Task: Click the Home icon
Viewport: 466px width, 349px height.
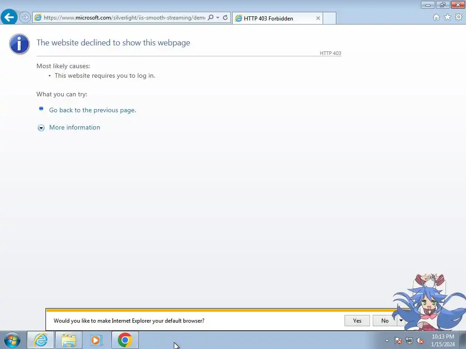Action: 436,17
